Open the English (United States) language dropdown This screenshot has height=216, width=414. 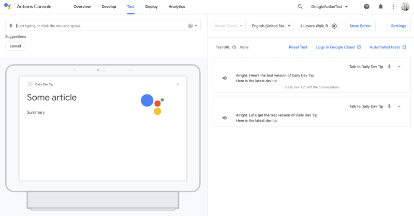(272, 26)
